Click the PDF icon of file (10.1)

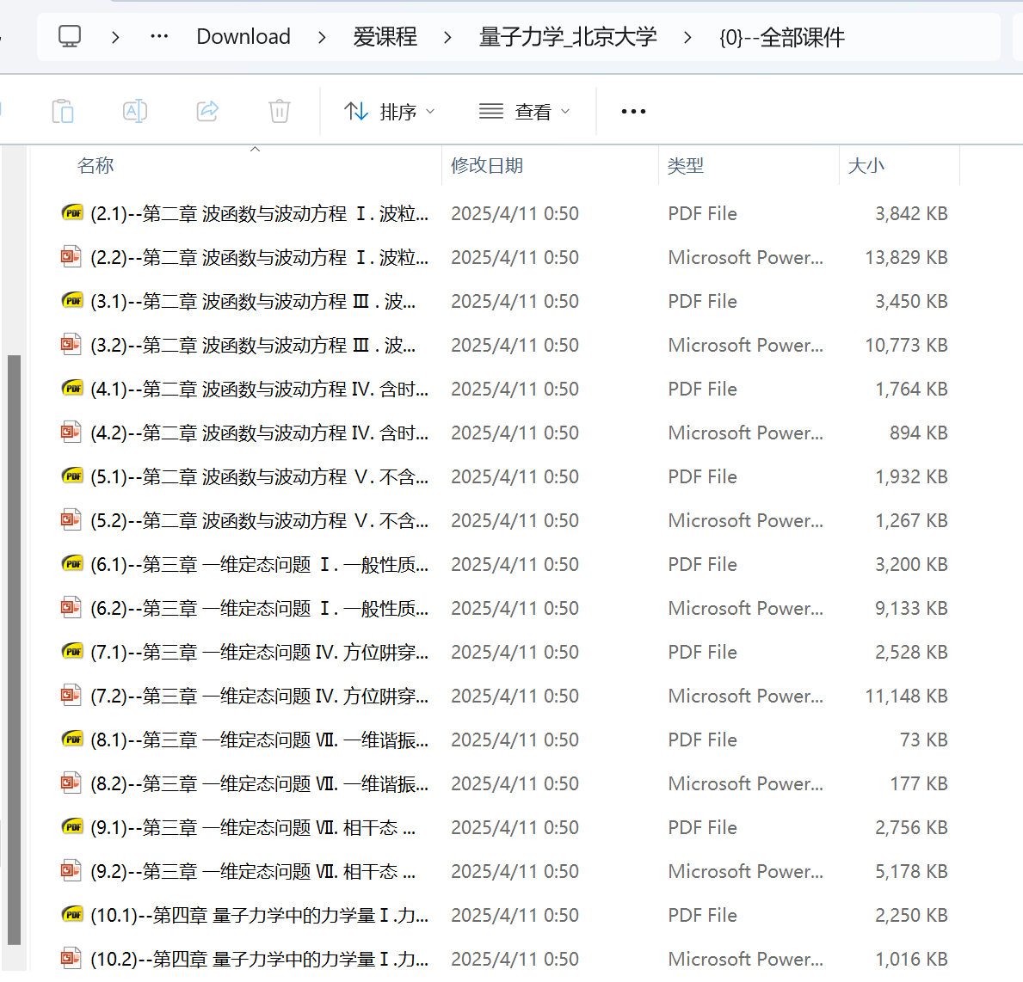tap(71, 914)
